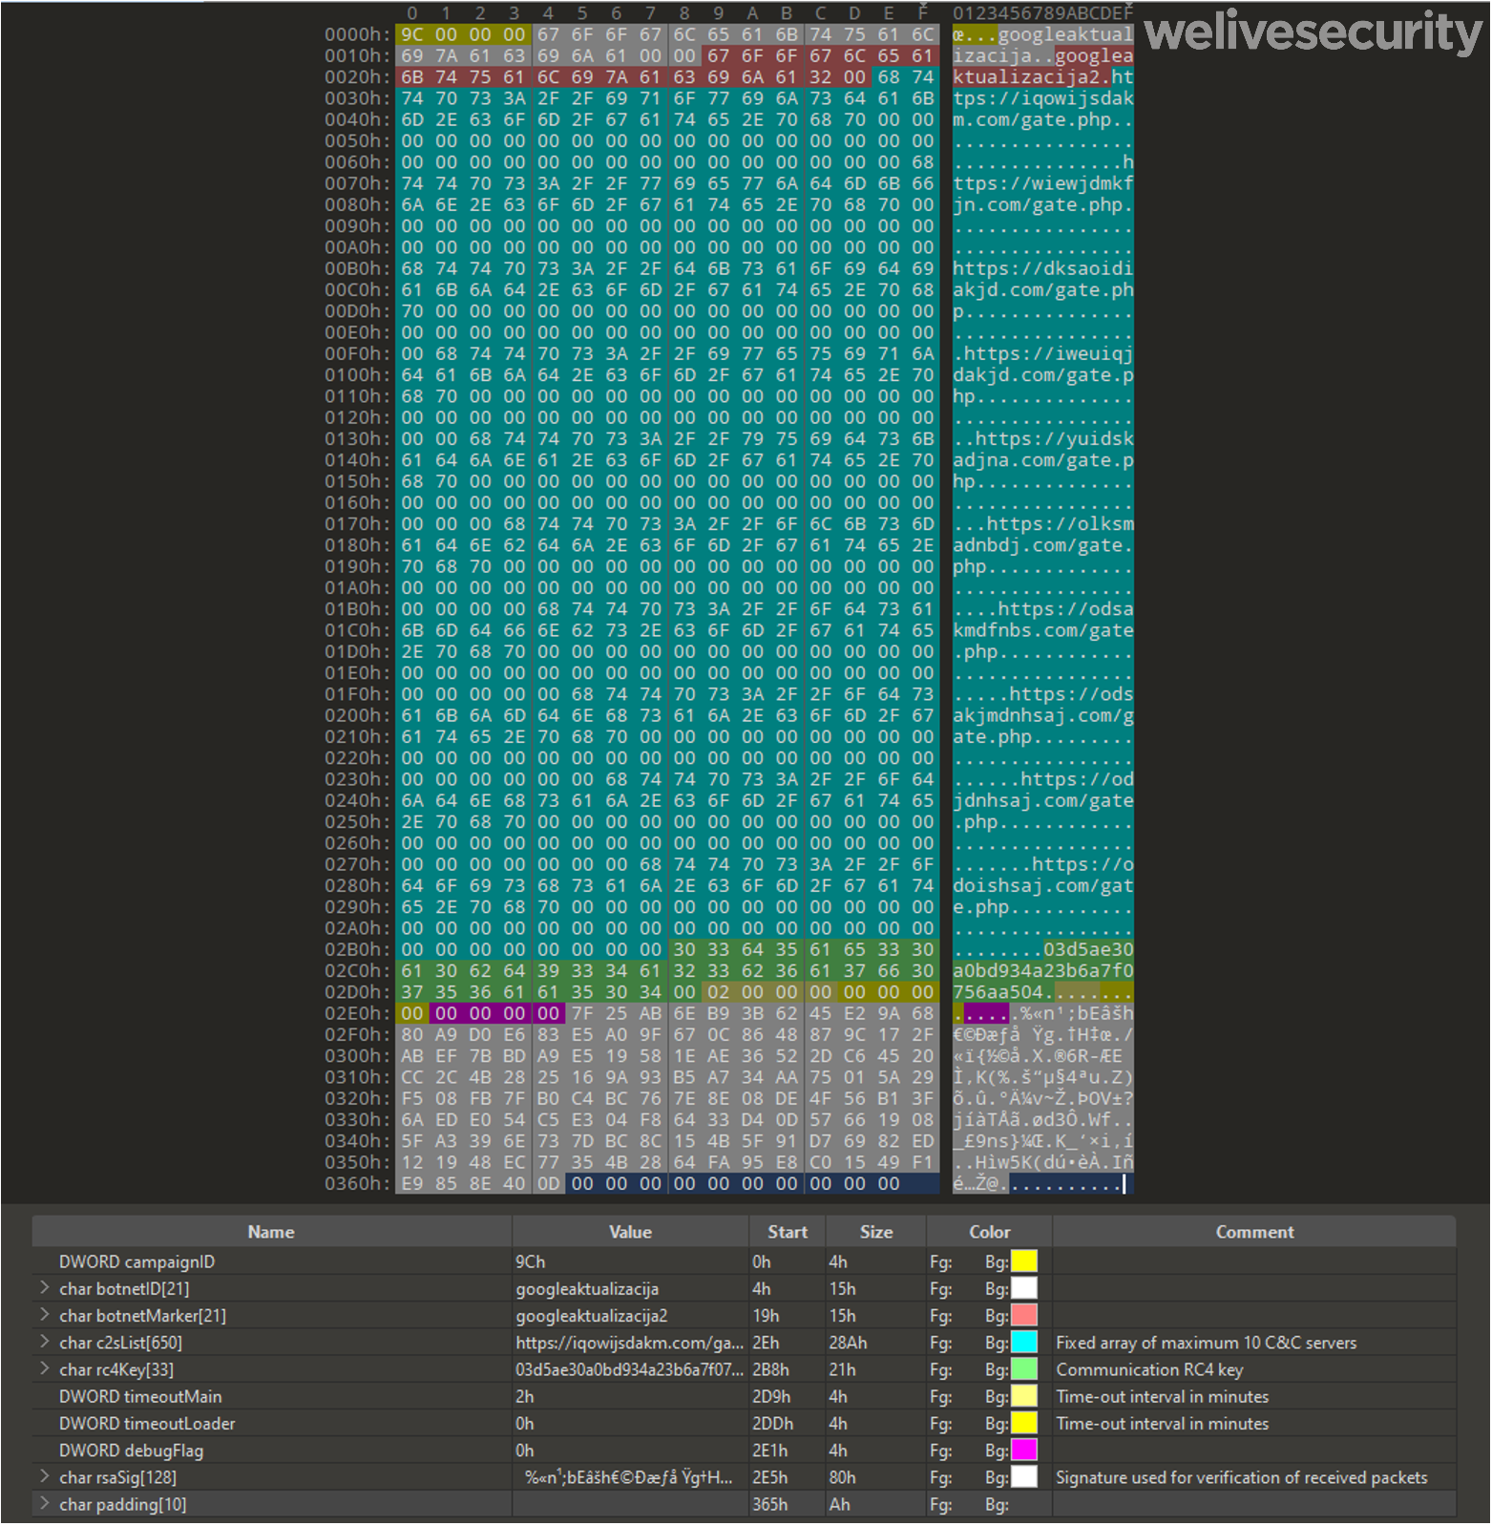1492x1526 pixels.
Task: Click the start offset 365h
Action: click(769, 1503)
